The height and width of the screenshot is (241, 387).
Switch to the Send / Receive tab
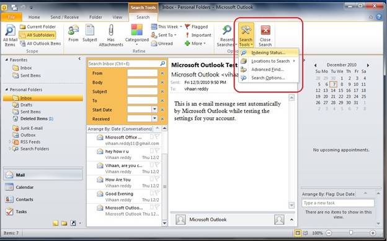pyautogui.click(x=64, y=17)
